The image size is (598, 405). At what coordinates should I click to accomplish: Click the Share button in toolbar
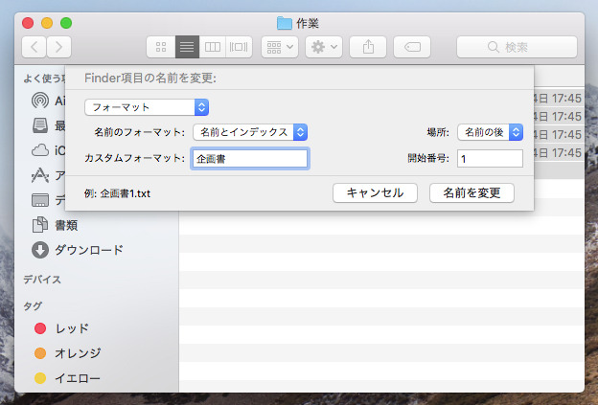[368, 46]
